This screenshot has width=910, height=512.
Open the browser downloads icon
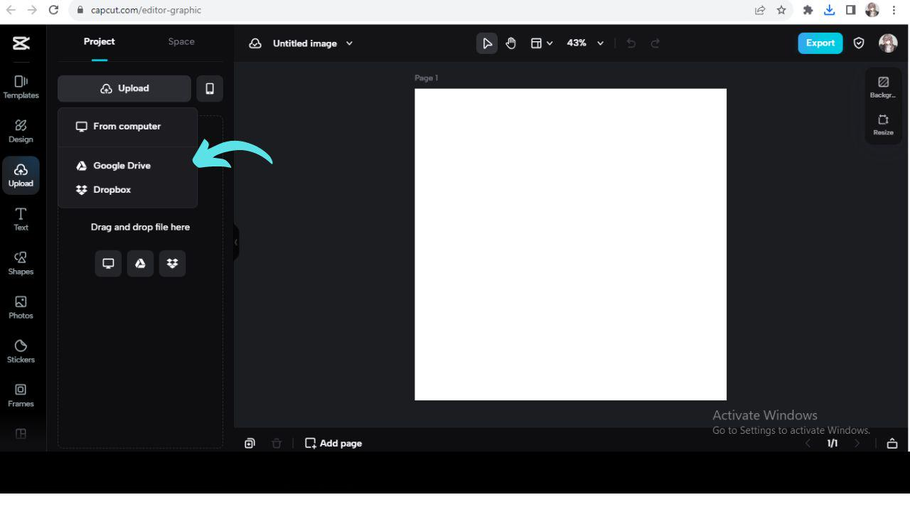(829, 10)
